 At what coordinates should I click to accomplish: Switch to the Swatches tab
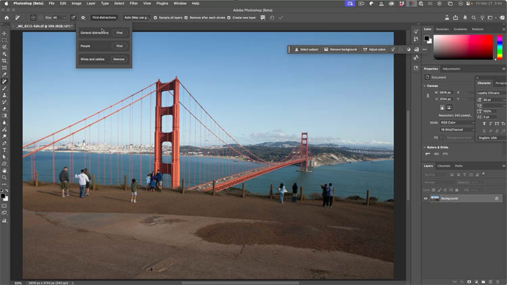[x=442, y=29]
